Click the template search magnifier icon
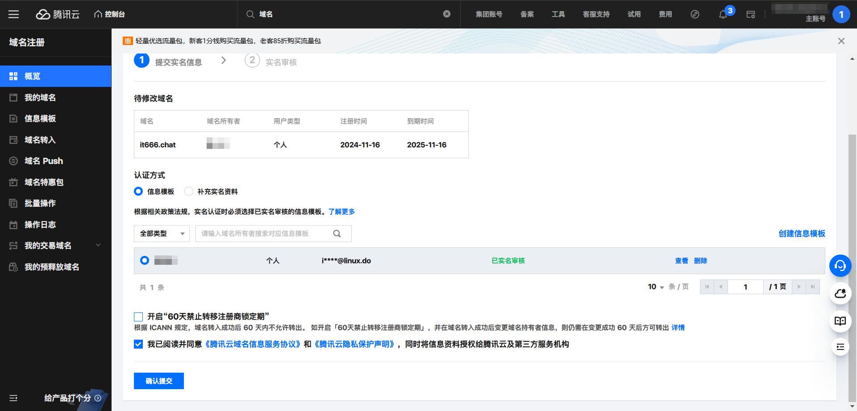 (x=337, y=234)
